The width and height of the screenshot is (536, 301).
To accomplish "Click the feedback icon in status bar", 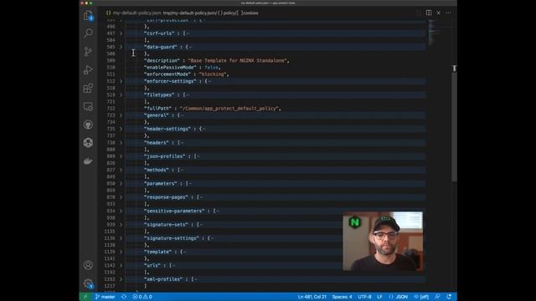I will [437, 297].
